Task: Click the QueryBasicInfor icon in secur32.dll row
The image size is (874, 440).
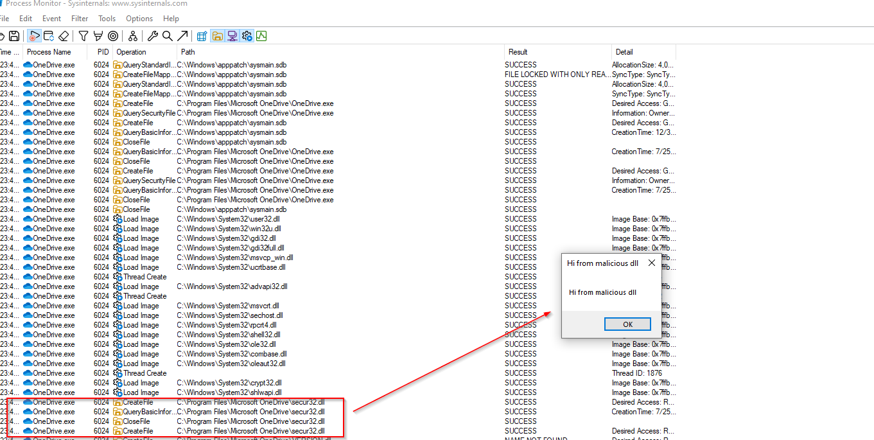Action: tap(118, 412)
